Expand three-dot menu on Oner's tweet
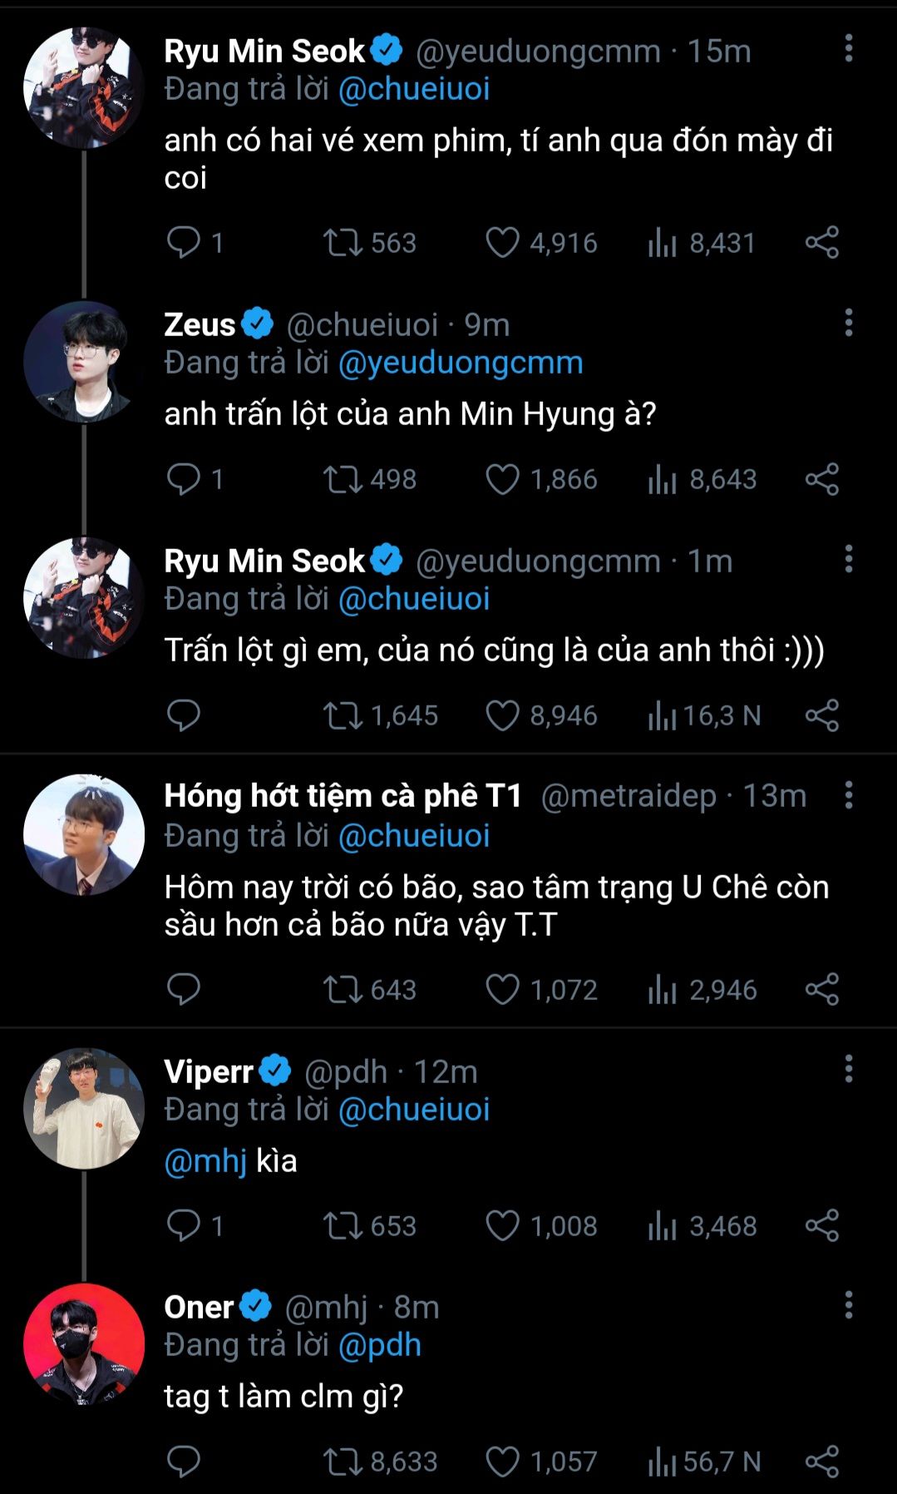Screen dimensions: 897x1494 [x=849, y=1305]
